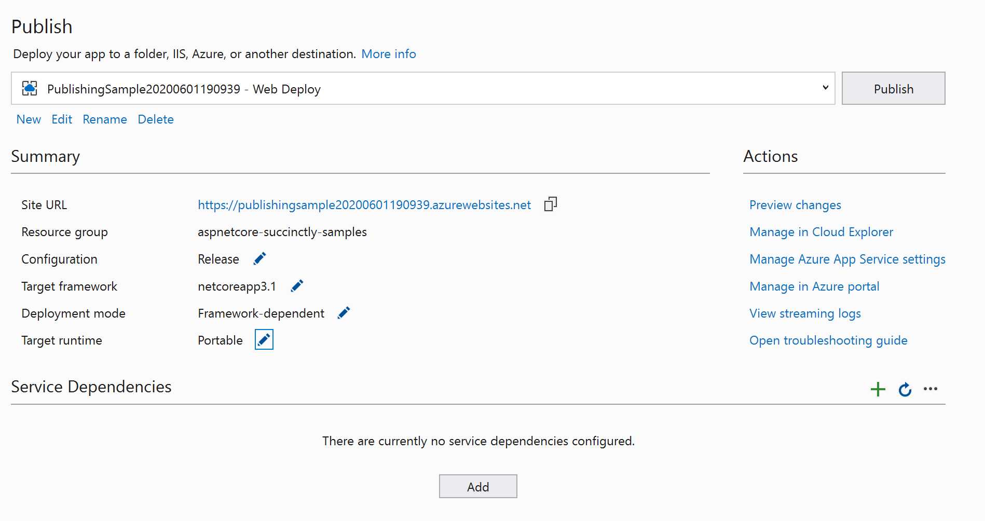The width and height of the screenshot is (985, 521).
Task: Open More info about deployment
Action: pos(388,53)
